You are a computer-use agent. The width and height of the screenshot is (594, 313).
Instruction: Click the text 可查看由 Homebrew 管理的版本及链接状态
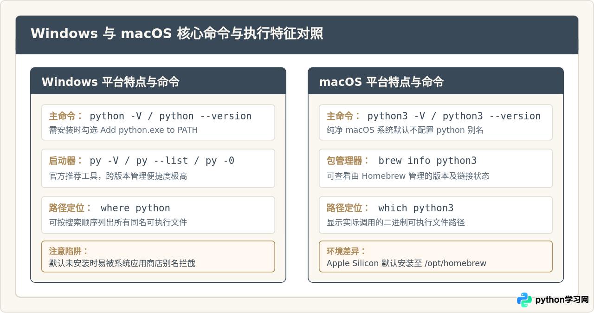point(408,176)
